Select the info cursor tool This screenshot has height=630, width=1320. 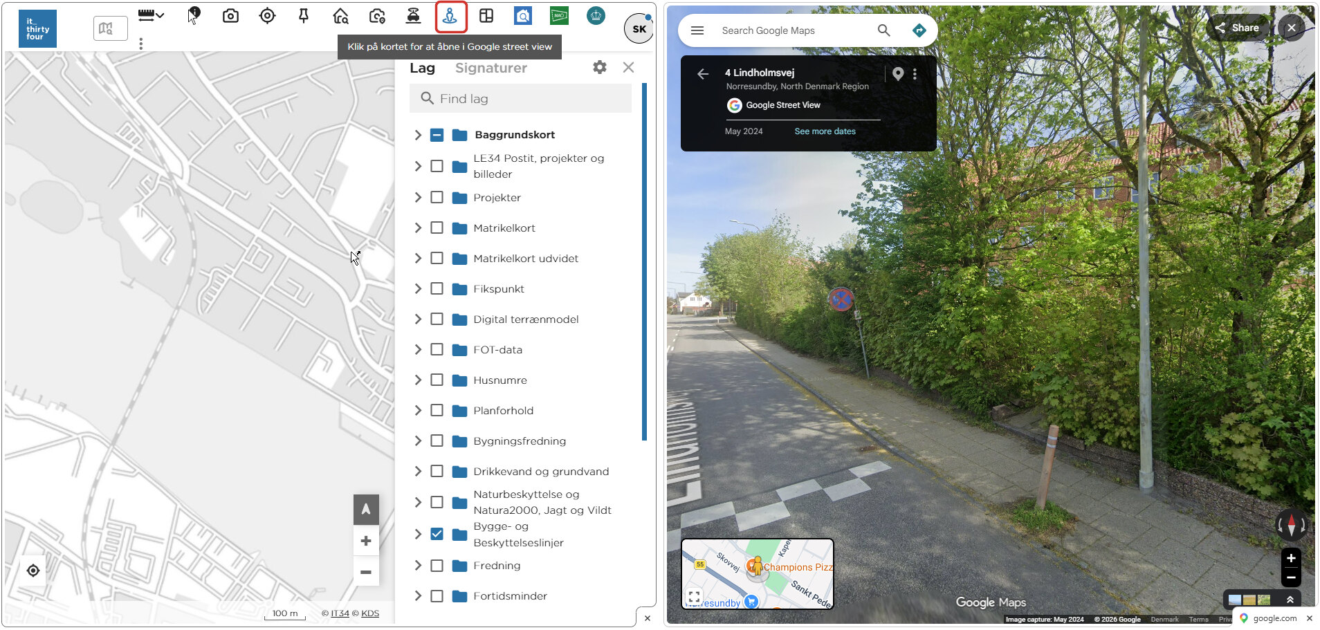(x=194, y=15)
